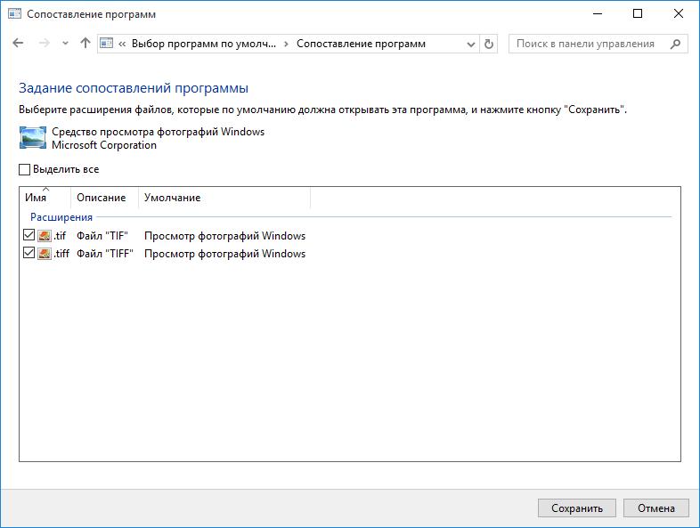Screen dimensions: 700x528
Task: Click Просмотр фотографий Windows in .tif row
Action: click(x=224, y=236)
